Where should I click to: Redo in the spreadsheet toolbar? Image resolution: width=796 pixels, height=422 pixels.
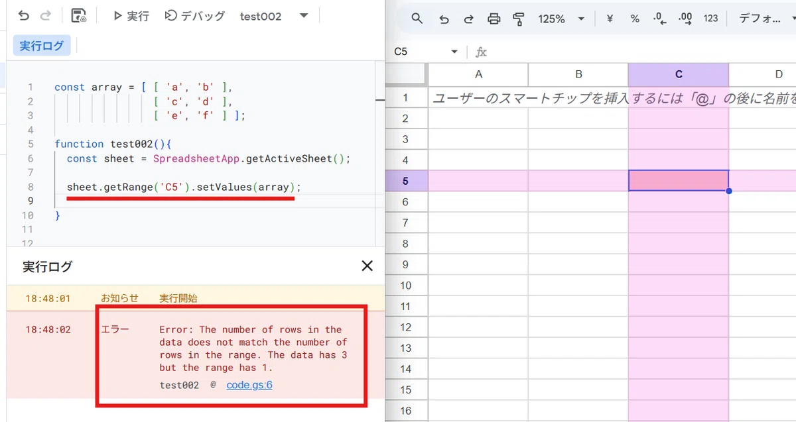tap(468, 19)
